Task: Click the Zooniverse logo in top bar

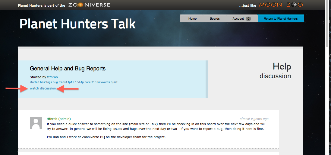Action: 89,5
